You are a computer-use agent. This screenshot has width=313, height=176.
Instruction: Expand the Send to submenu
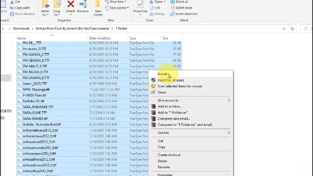click(191, 132)
